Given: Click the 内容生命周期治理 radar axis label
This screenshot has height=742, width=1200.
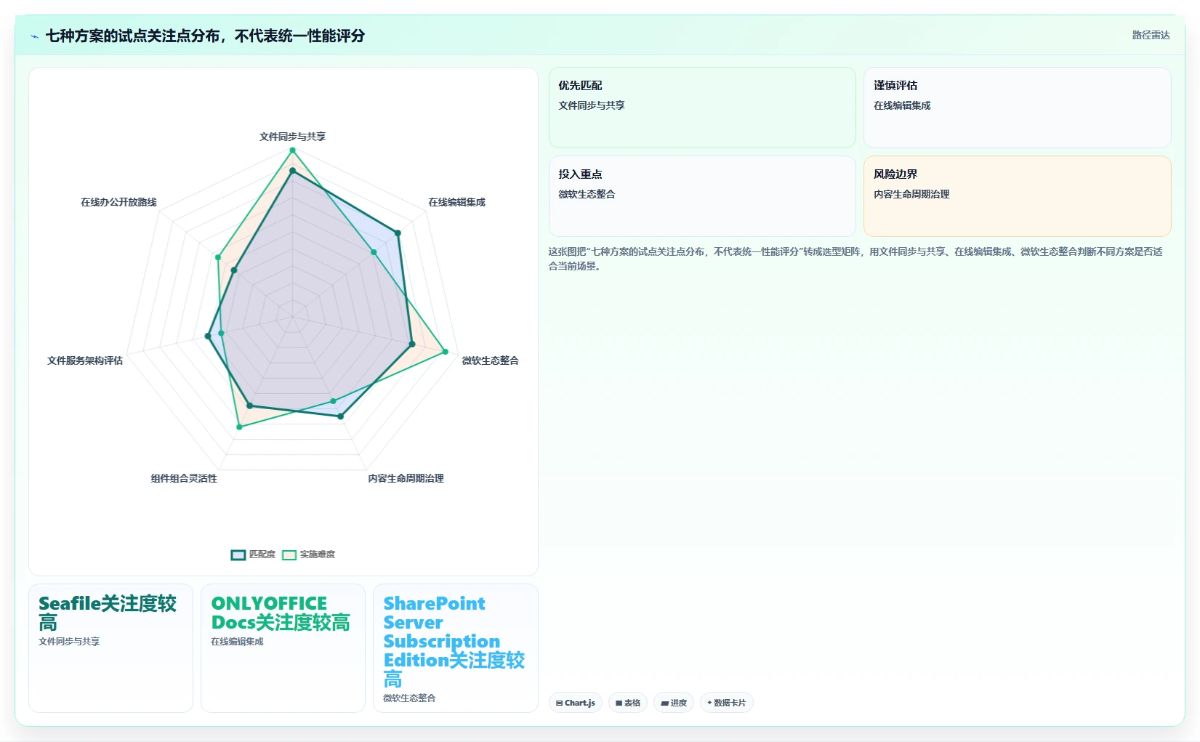Looking at the screenshot, I should [406, 478].
